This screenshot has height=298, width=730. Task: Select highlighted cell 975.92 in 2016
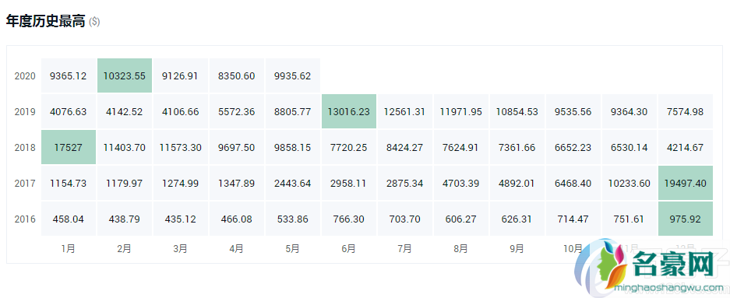click(686, 219)
